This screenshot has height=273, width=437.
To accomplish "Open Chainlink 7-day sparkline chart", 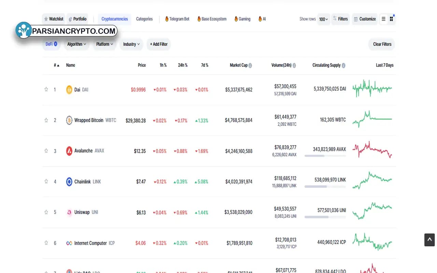I will pos(372,180).
